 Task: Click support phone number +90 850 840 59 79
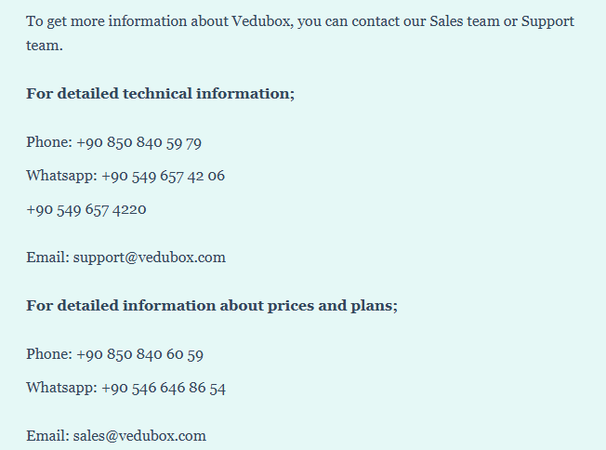pyautogui.click(x=139, y=142)
